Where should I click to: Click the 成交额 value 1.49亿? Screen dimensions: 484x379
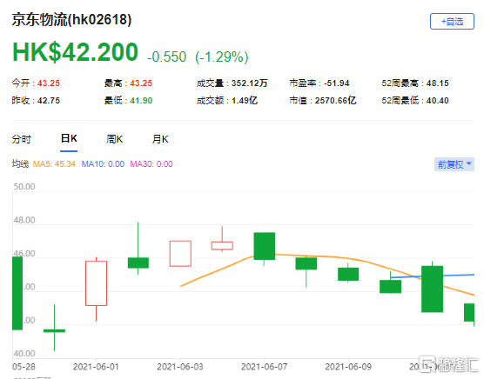(x=245, y=101)
